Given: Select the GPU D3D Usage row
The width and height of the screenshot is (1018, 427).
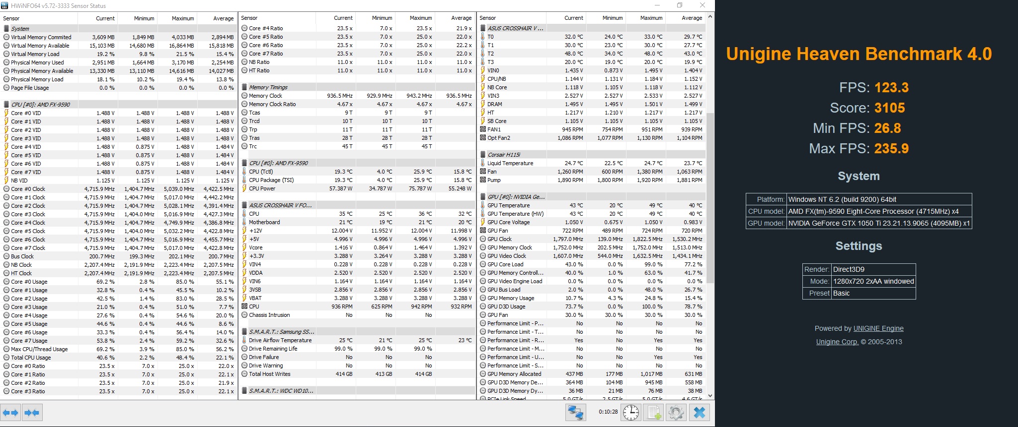Looking at the screenshot, I should click(591, 306).
